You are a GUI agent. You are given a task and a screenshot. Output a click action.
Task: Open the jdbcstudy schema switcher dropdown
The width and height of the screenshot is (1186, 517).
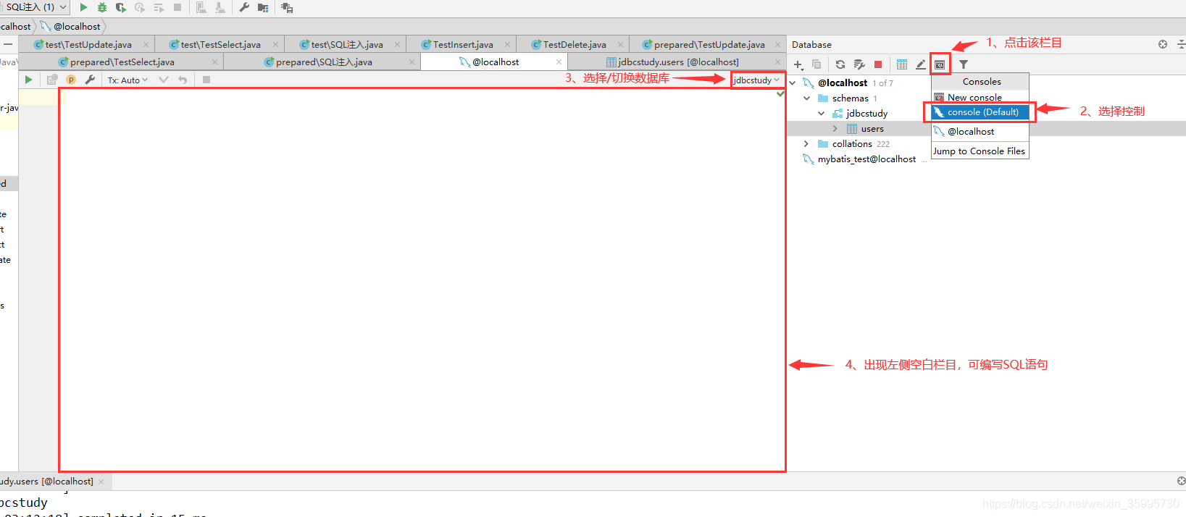pos(756,80)
